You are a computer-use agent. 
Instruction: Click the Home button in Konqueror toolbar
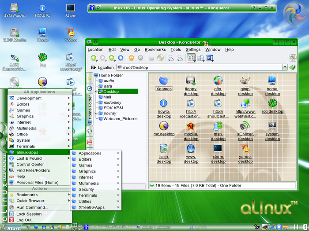pyautogui.click(x=121, y=58)
